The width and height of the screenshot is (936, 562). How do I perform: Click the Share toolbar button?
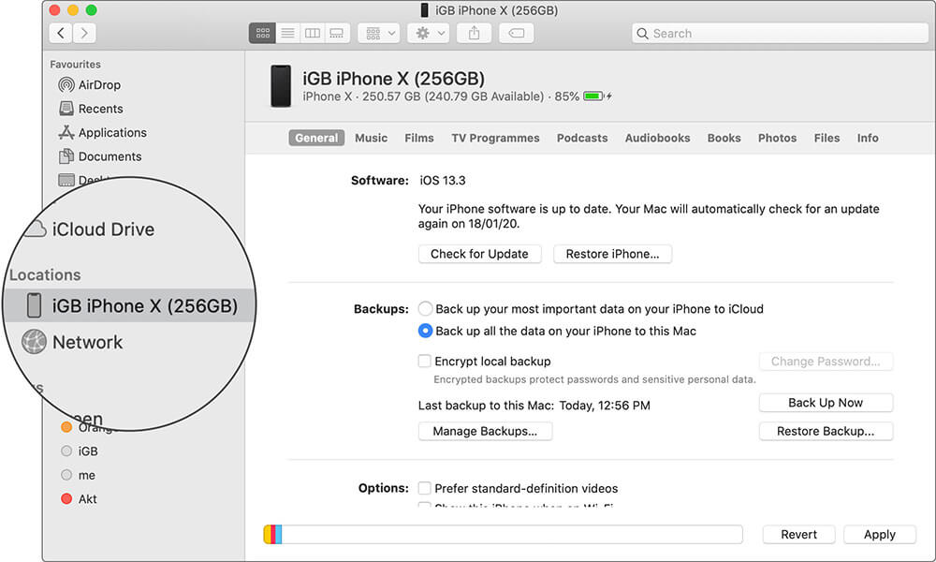474,34
